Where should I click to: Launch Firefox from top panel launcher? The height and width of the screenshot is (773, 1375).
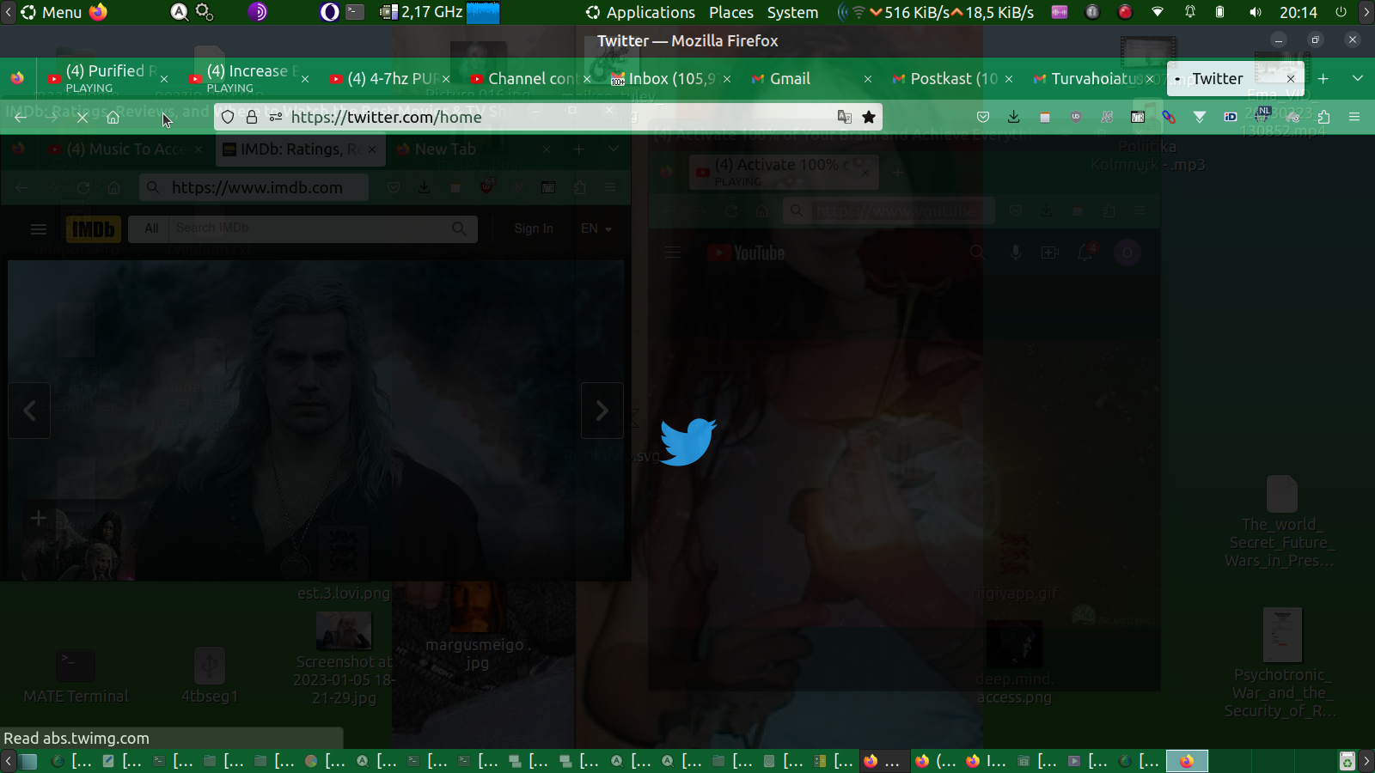(x=99, y=12)
